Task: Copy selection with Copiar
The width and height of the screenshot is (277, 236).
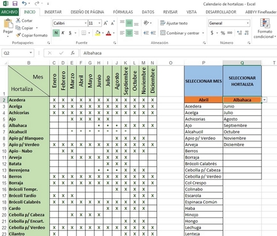Action: tap(25, 28)
